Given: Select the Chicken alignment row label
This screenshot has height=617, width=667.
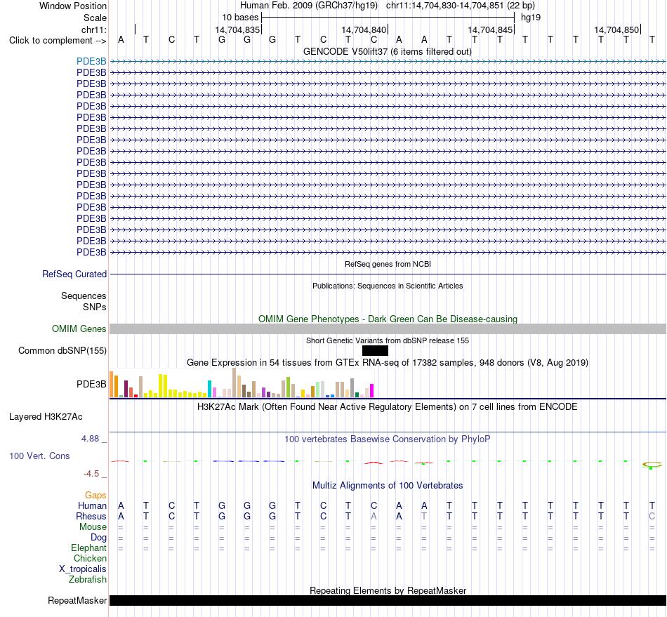Looking at the screenshot, I should pyautogui.click(x=90, y=558).
